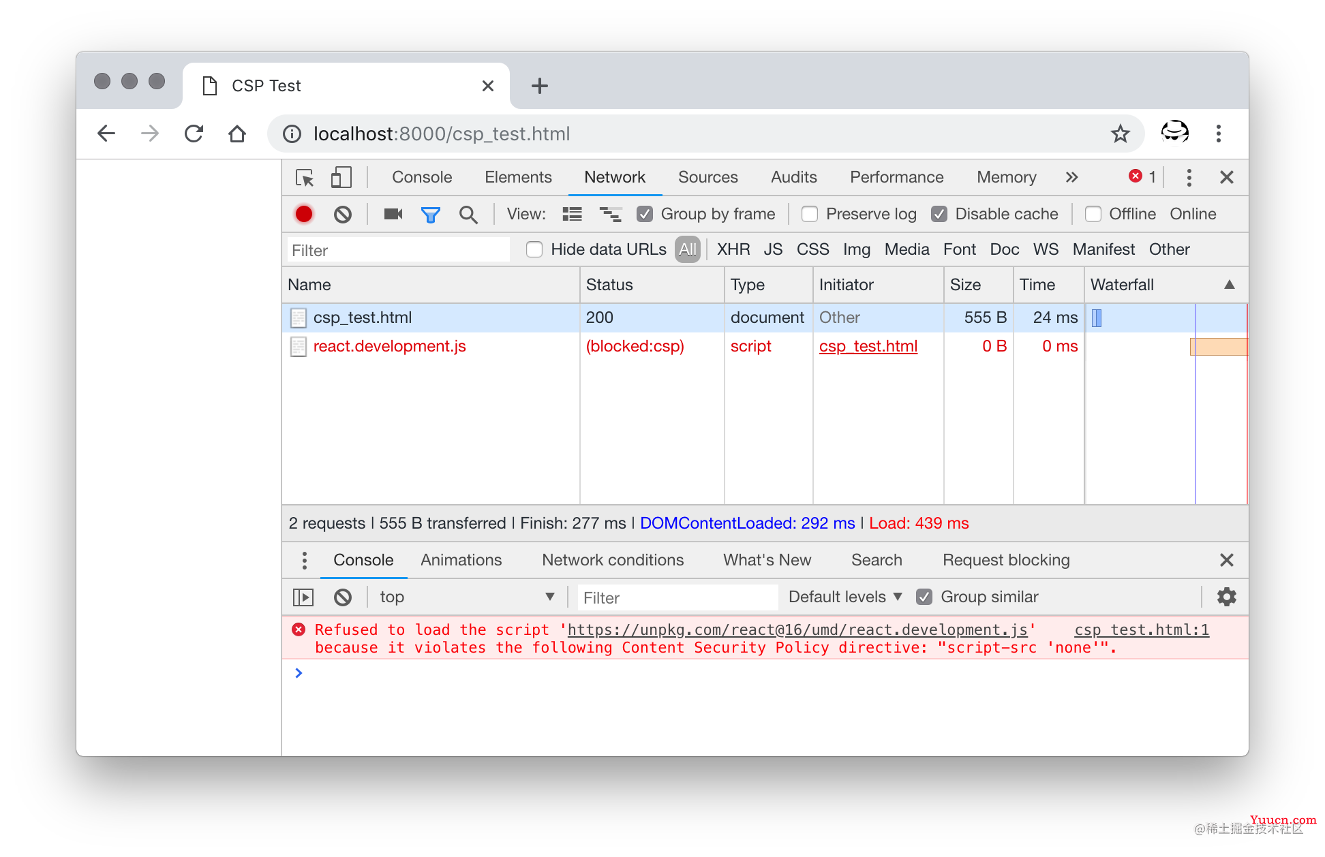The image size is (1325, 857).
Task: Enable the Offline checkbox
Action: click(1093, 214)
